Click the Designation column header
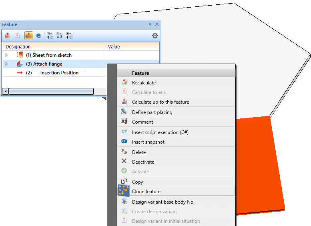Viewport: 311px width, 226px height. (x=53, y=46)
